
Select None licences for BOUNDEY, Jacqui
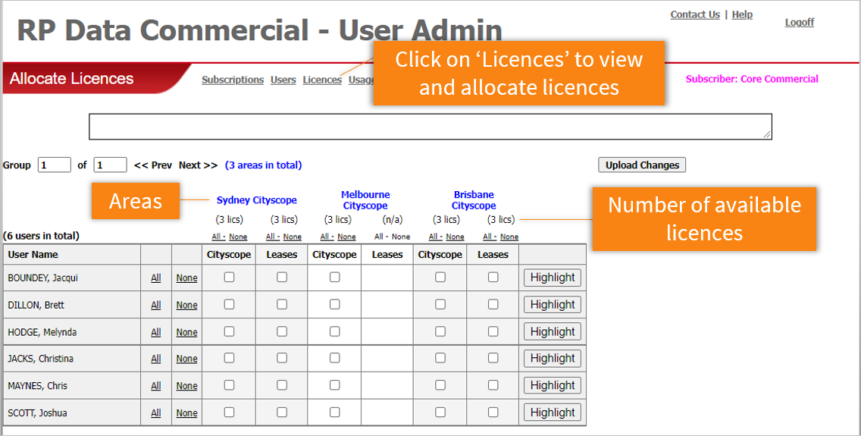(x=186, y=278)
